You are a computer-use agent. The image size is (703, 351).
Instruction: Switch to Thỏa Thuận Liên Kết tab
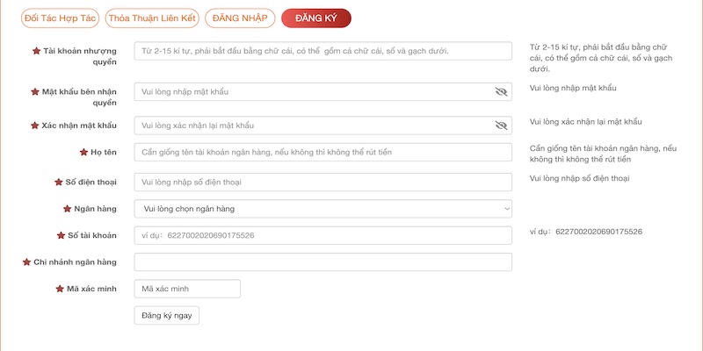coord(152,18)
